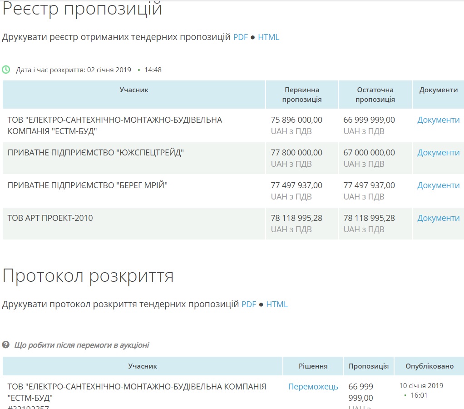
Task: Open Документи link for ЕСТМ-БУД
Action: pos(438,120)
